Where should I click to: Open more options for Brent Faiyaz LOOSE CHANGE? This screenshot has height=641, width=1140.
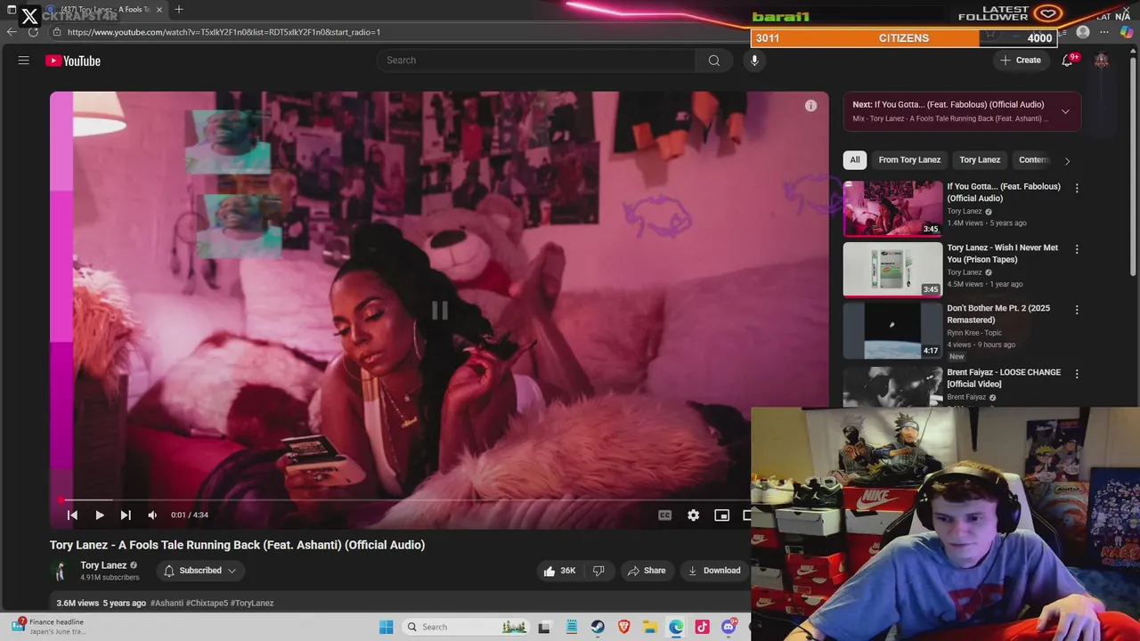(x=1077, y=374)
